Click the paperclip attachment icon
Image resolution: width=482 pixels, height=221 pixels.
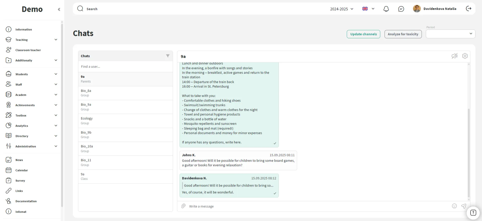pyautogui.click(x=183, y=206)
